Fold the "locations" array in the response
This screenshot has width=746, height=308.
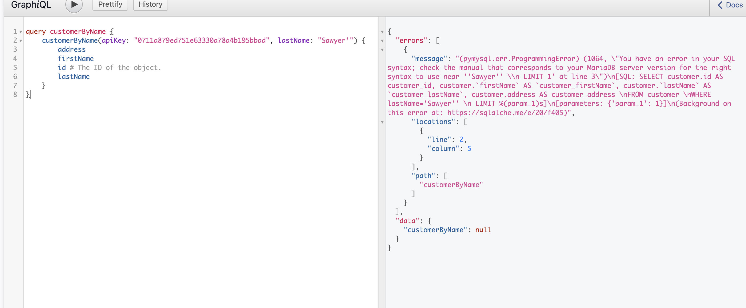tap(382, 122)
